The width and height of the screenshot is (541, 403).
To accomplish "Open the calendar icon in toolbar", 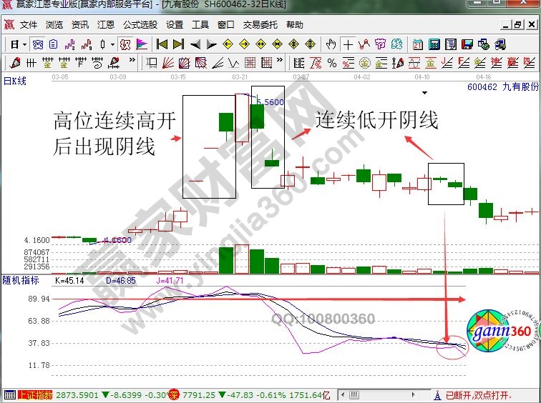I will click(417, 44).
